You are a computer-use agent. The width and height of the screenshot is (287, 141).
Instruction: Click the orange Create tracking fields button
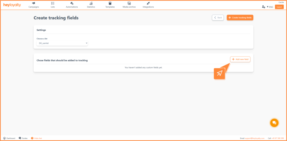coord(240,18)
